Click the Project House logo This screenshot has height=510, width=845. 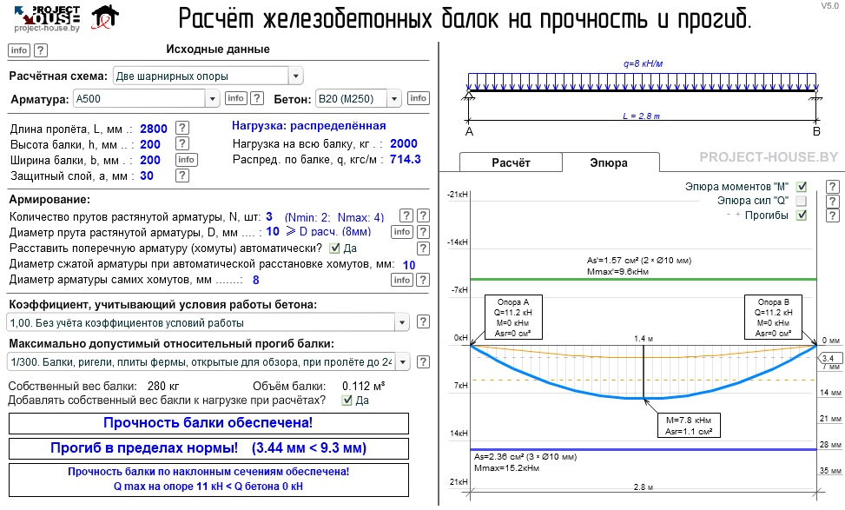tap(47, 19)
